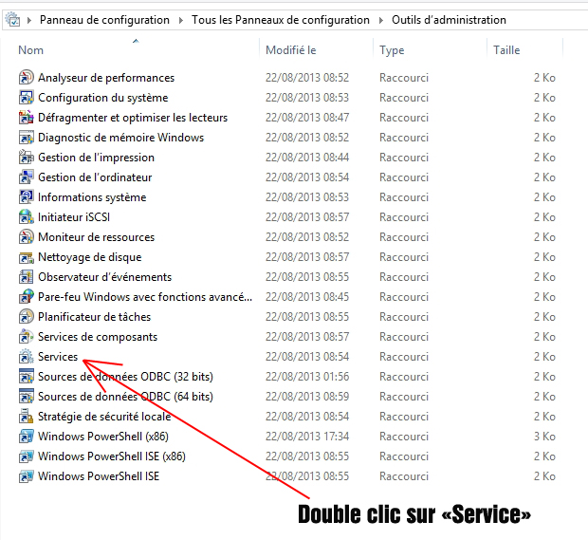Select Défragmenter et optimiser les lecteurs name
This screenshot has height=540, width=588.
click(133, 118)
